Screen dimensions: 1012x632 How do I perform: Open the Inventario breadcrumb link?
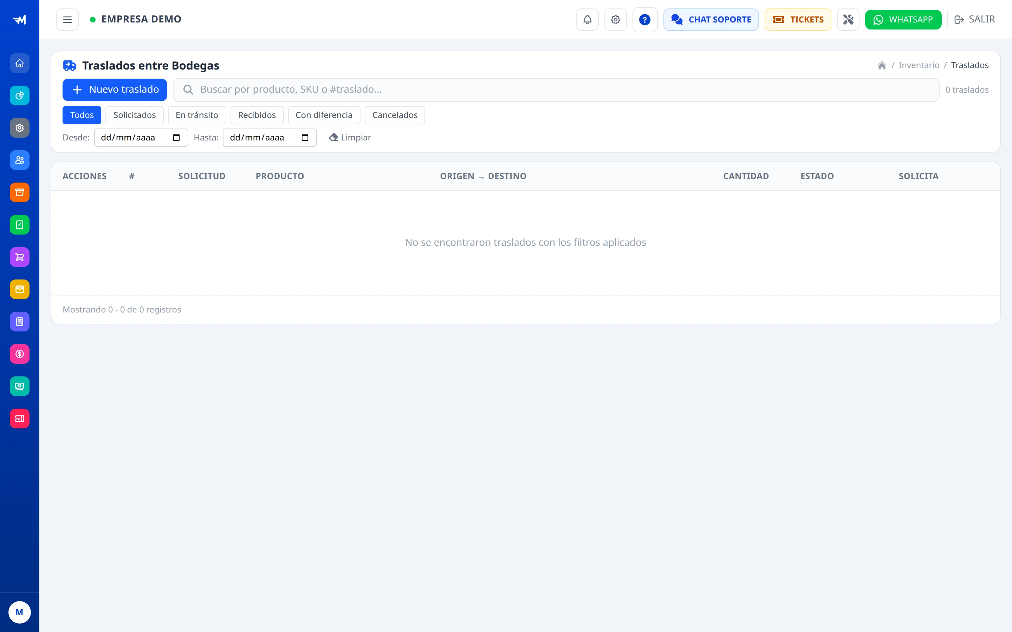(x=919, y=66)
